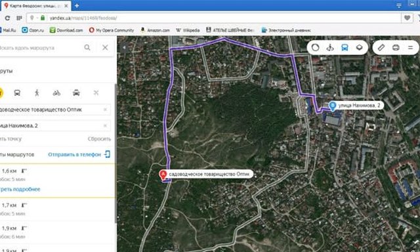This screenshot has height=252, width=420.
Task: Select the bicycle route mode
Action: click(x=56, y=93)
